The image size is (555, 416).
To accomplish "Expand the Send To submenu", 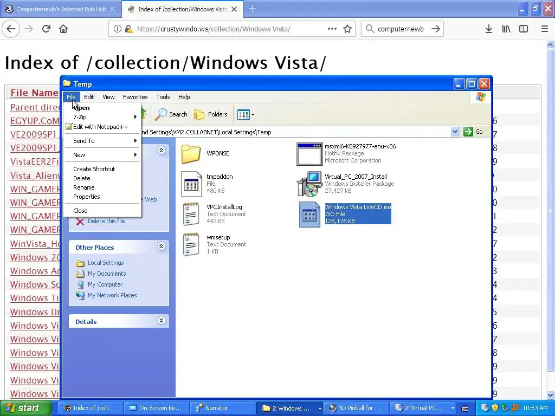I will [x=102, y=141].
